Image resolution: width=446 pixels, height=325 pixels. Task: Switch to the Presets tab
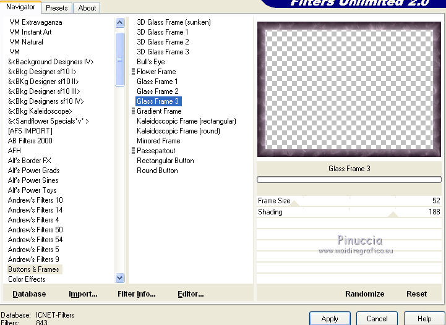(x=57, y=7)
